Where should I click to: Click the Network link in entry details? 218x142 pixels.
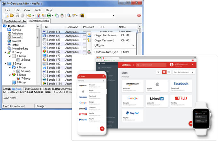[x=17, y=89]
